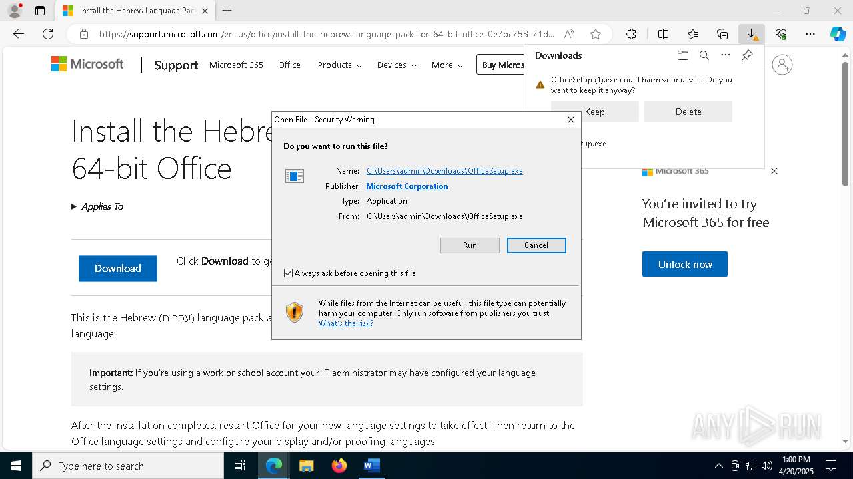The width and height of the screenshot is (853, 479).
Task: Open the Microsoft Corporation publisher link
Action: coord(407,186)
